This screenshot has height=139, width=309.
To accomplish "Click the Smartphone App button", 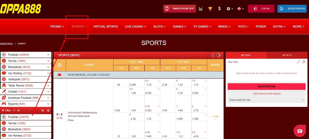I will click(180, 8).
